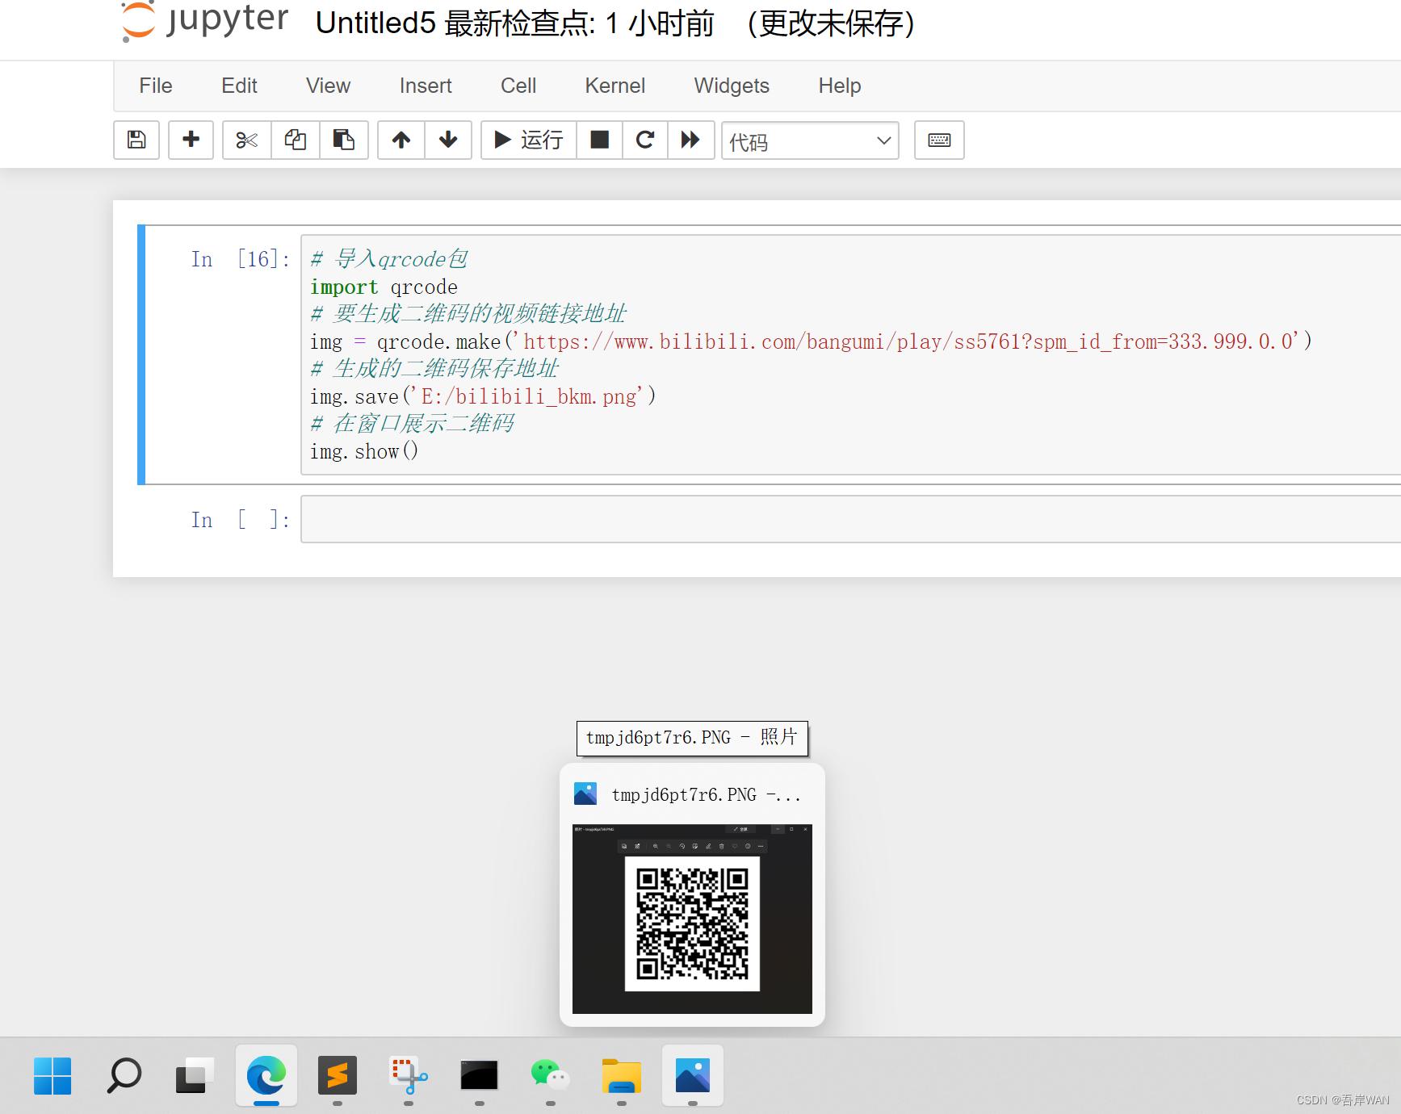
Task: Paste the copied cell
Action: (344, 140)
